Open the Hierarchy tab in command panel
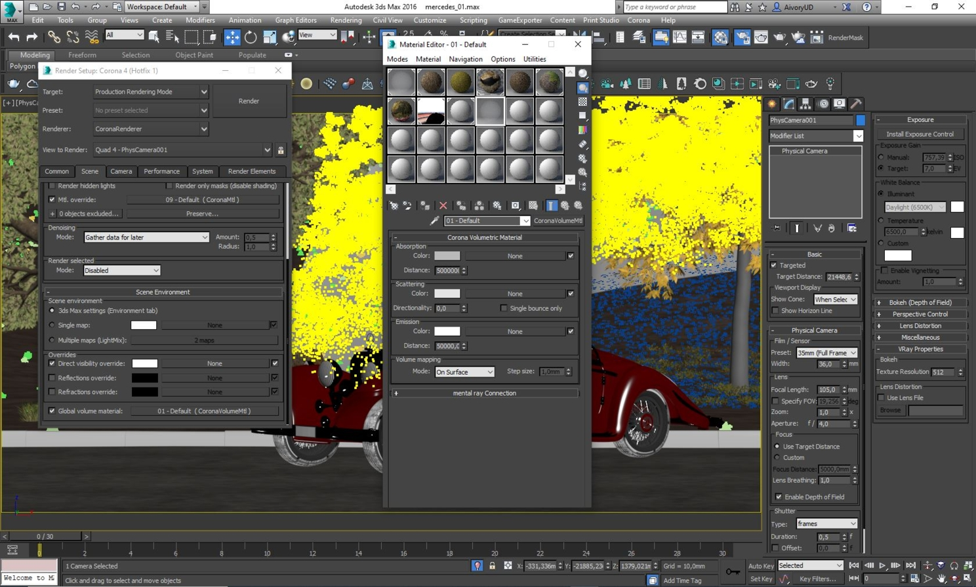Viewport: 976px width, 587px height. click(x=805, y=104)
